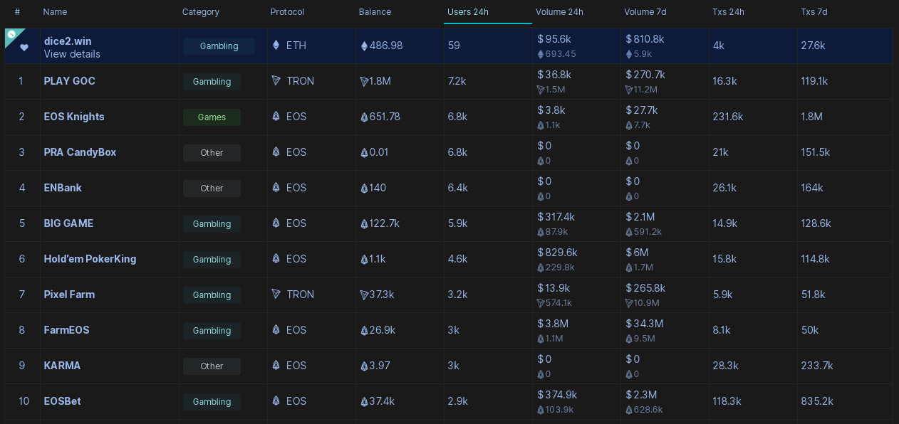The width and height of the screenshot is (899, 424).
Task: Click the TRON icon in Pixel Farm row
Action: (x=276, y=294)
